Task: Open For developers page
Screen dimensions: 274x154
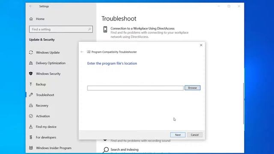Action: [46, 137]
